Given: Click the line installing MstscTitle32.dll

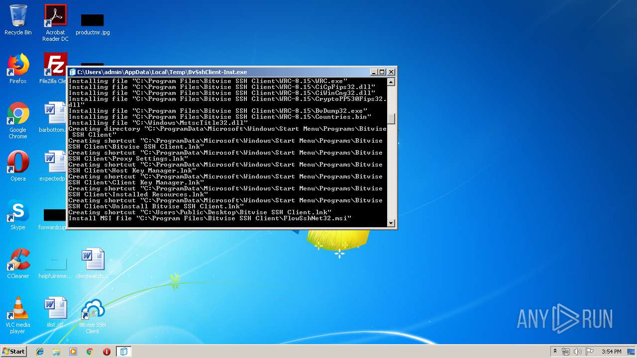Looking at the screenshot, I should tap(158, 123).
